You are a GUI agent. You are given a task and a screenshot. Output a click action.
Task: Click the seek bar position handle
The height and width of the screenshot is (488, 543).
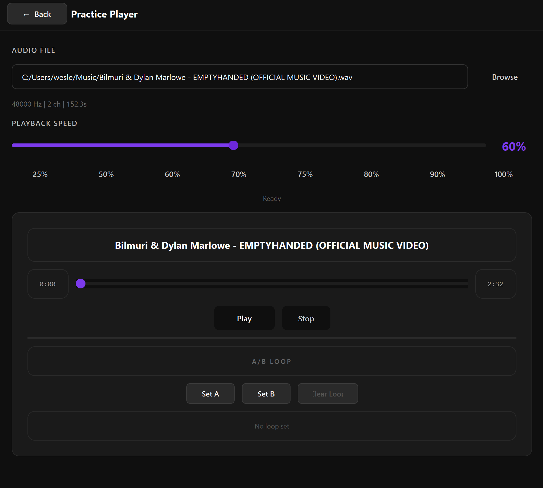tap(81, 284)
